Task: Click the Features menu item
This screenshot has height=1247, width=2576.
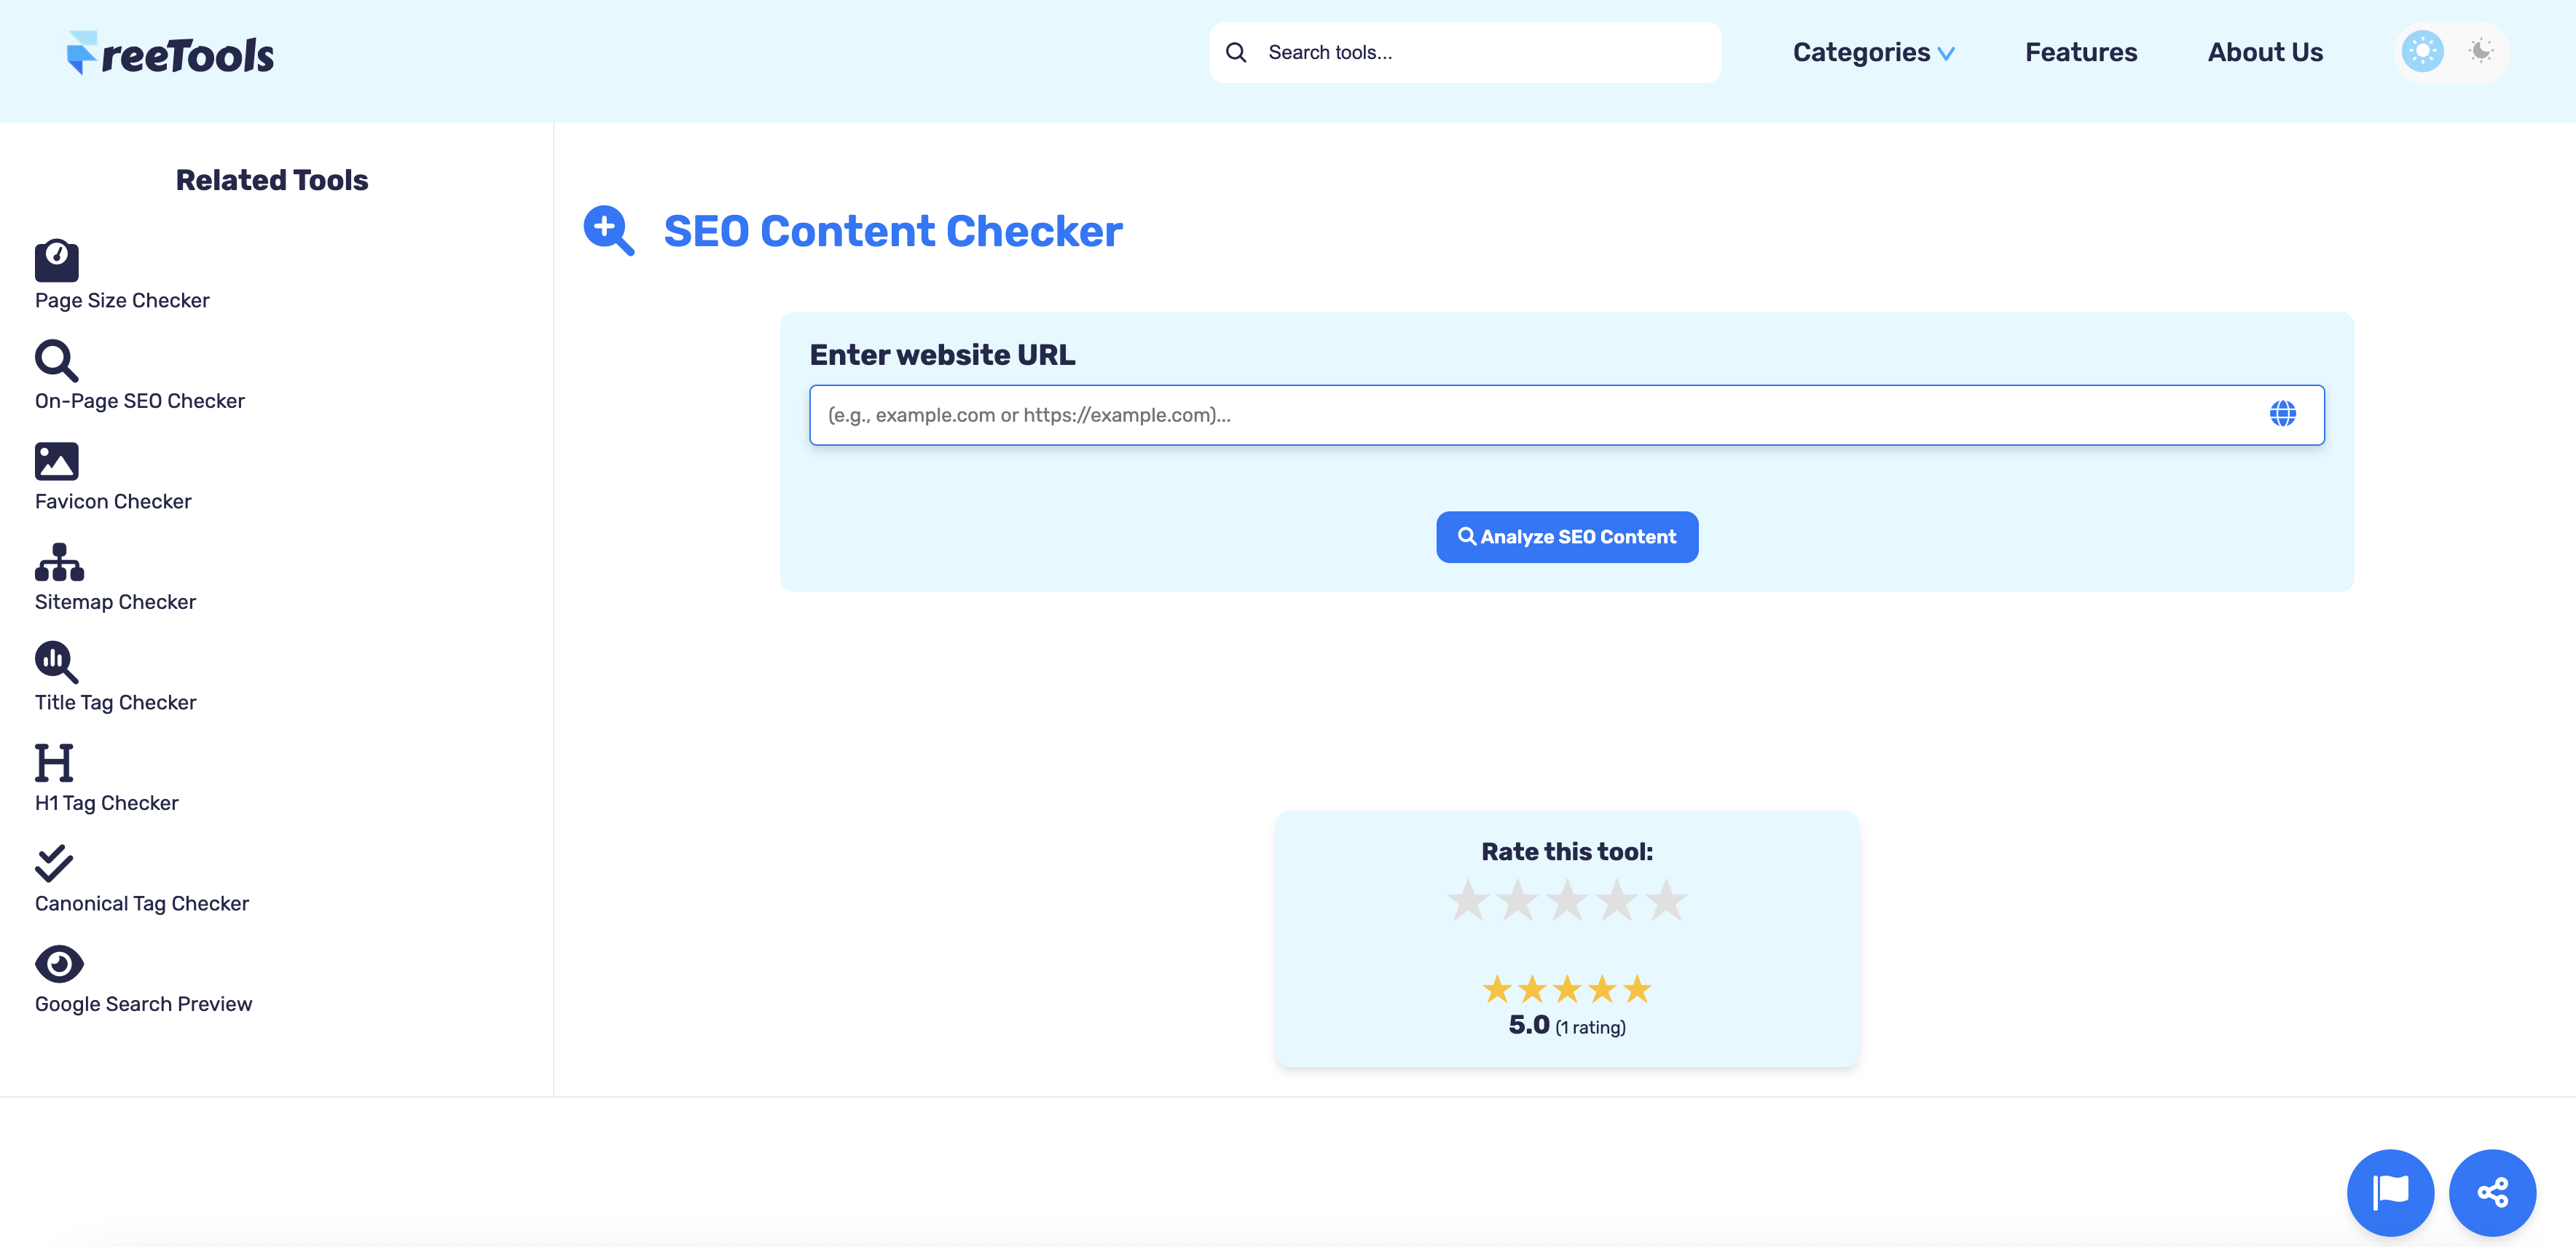Action: (x=2081, y=52)
